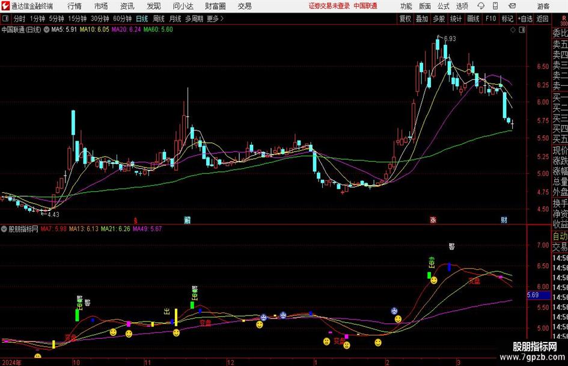Switch to the 分时 chart tab
Viewport: 568px width, 366px height.
20,19
